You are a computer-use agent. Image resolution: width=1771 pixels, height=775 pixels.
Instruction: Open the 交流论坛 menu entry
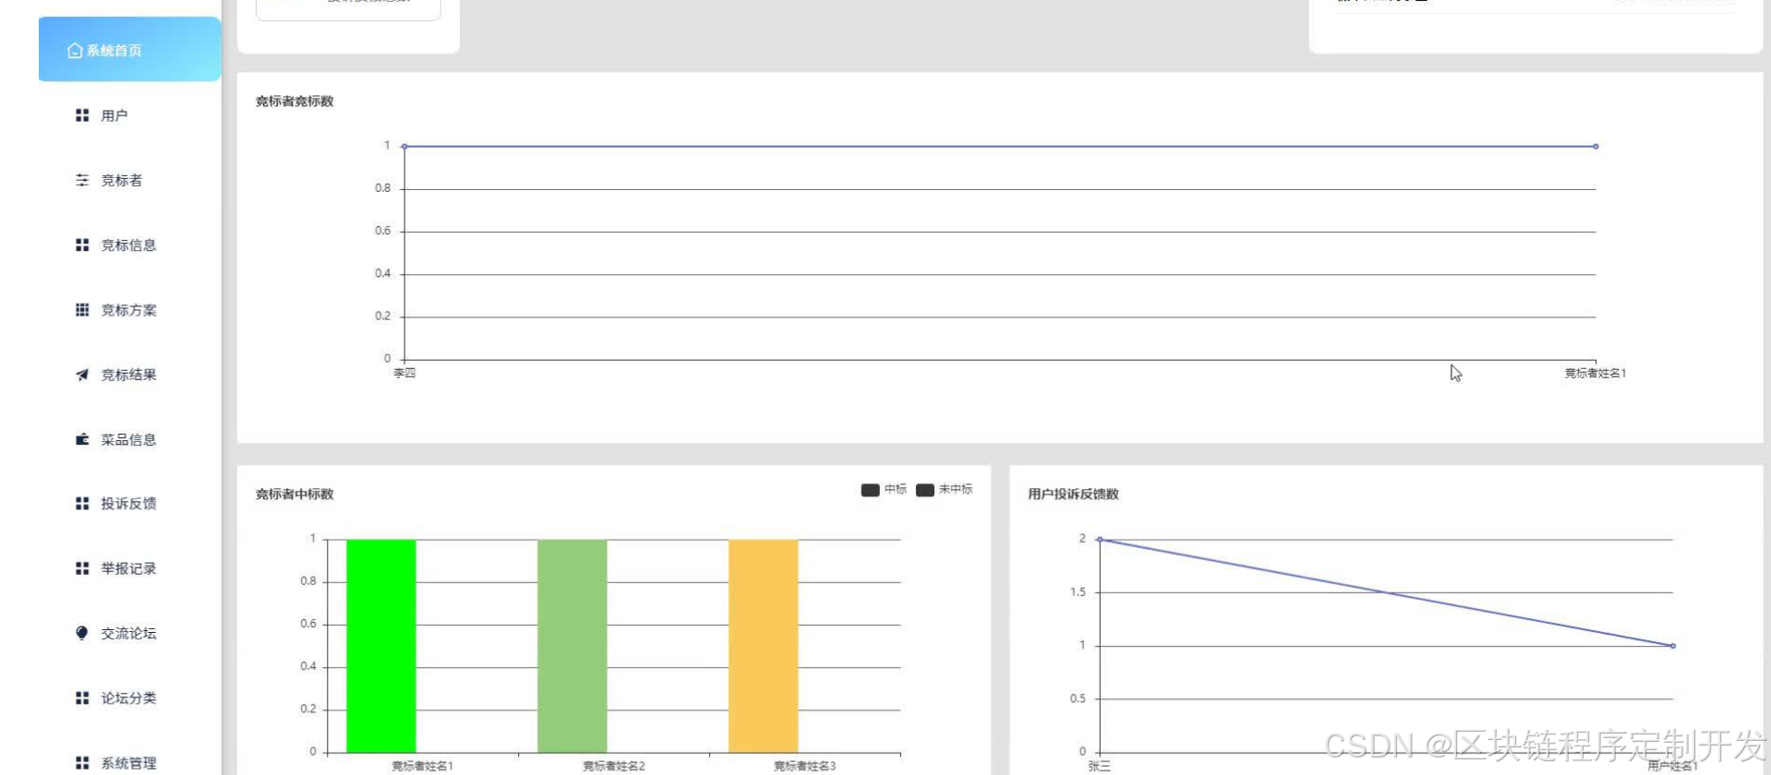pos(129,633)
